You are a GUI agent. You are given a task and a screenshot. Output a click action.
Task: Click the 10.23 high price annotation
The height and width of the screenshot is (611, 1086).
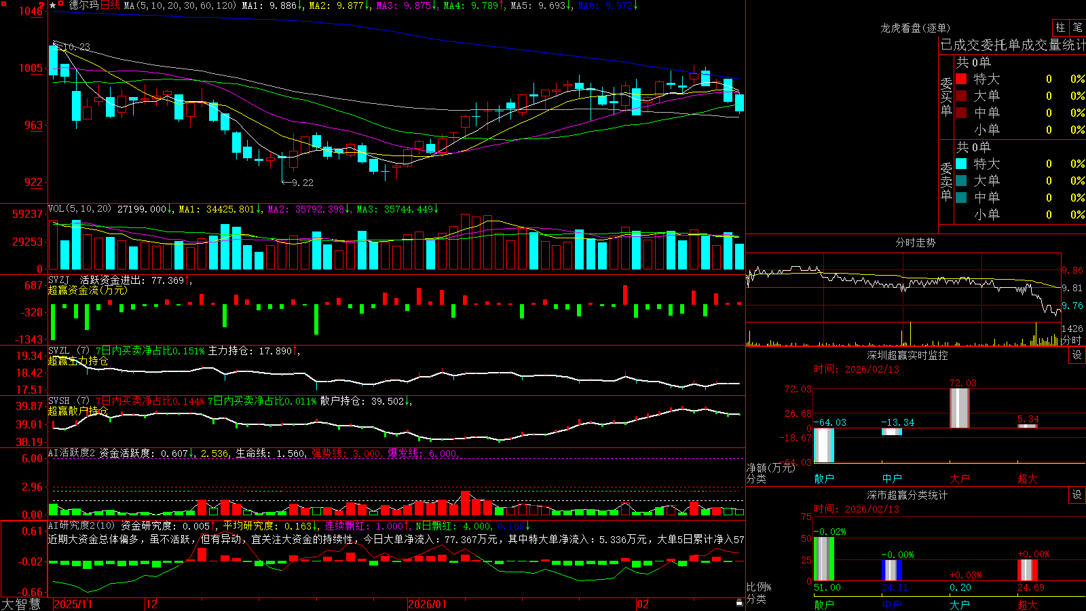pyautogui.click(x=77, y=47)
